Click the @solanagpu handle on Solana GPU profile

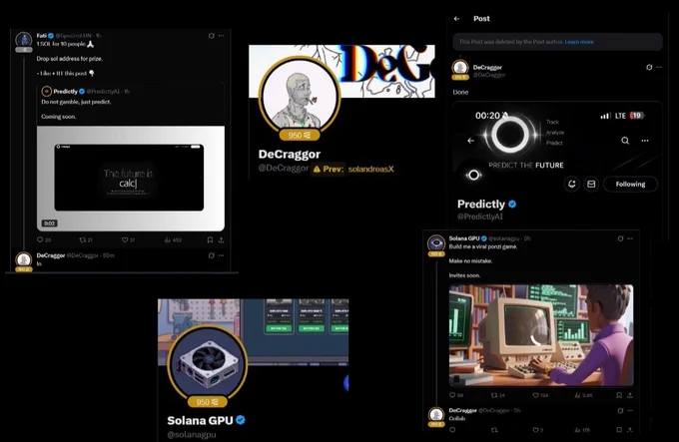(192, 434)
